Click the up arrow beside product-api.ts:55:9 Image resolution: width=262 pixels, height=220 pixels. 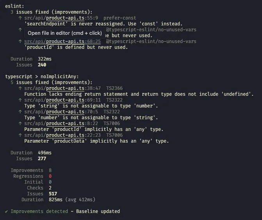pos(20,18)
